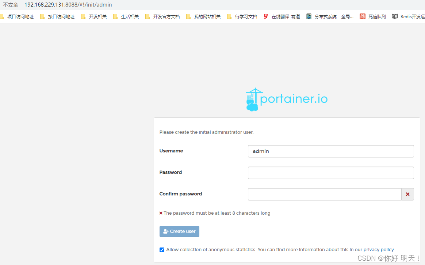This screenshot has height=265, width=425.
Task: Open the 生活相关 bookmark folder
Action: (126, 16)
